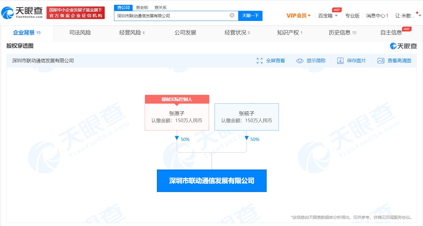Click the eye icon for showing short names
Screen dimensions: 423x226
coord(300,61)
